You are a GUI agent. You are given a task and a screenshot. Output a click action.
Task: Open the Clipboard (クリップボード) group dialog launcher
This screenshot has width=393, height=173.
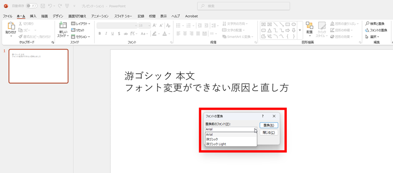tap(53, 43)
